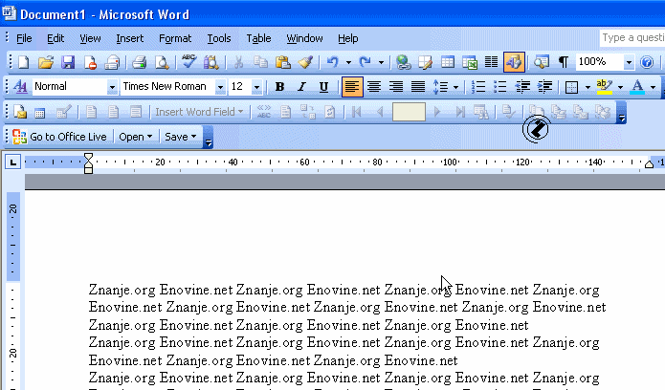This screenshot has height=390, width=665.
Task: Open mail merge Data Source icon
Action: (40, 112)
